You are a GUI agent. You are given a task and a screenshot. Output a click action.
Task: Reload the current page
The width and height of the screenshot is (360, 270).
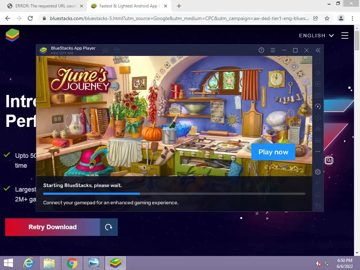[30, 18]
